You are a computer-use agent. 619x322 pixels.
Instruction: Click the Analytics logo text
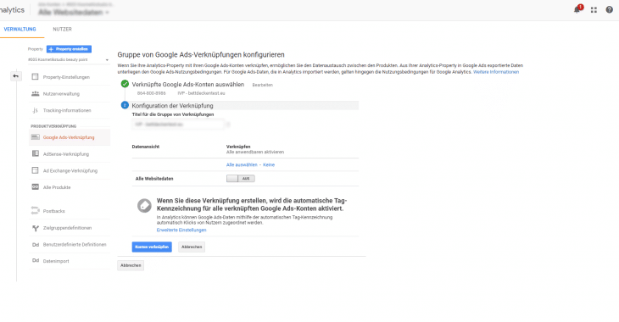point(12,10)
